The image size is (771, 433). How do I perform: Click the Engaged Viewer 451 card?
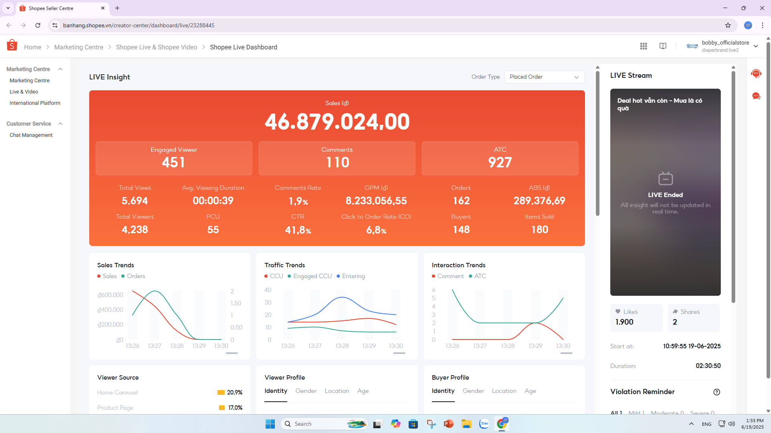tap(174, 158)
